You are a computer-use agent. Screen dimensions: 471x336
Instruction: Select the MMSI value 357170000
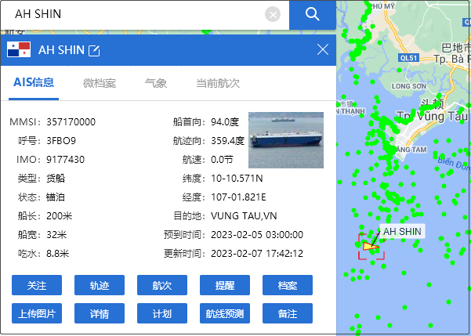pyautogui.click(x=71, y=122)
